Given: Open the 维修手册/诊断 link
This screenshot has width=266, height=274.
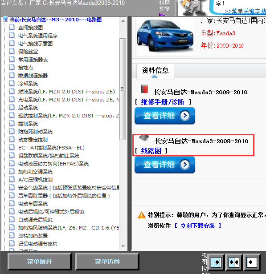Looking at the screenshot, I should coord(163,102).
